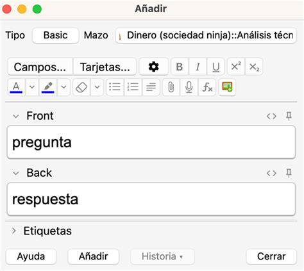Viewport: 304px width, 271px height.
Task: Apply superscript formatting
Action: [x=236, y=67]
